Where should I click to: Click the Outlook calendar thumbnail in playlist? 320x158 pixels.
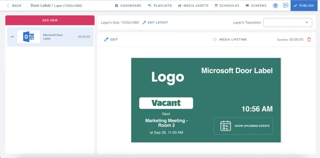tap(28, 37)
